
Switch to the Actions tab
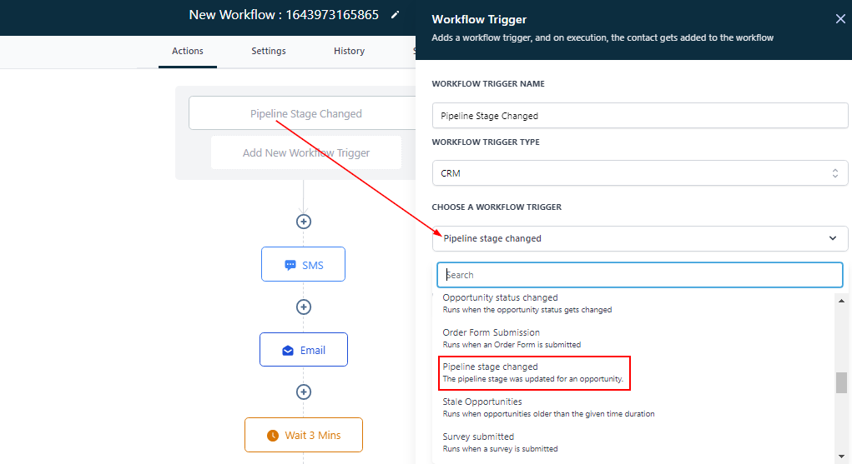coord(188,52)
